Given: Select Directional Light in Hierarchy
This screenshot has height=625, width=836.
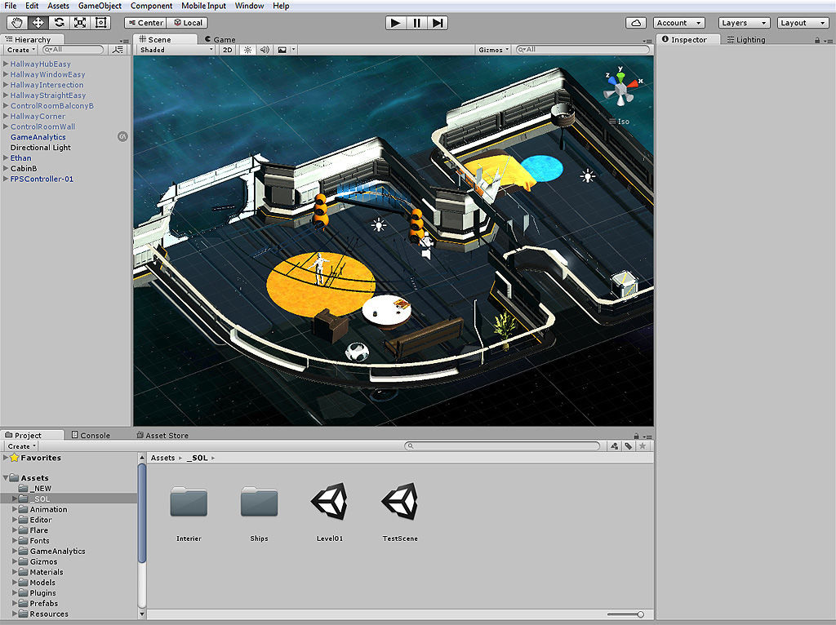Looking at the screenshot, I should (41, 148).
